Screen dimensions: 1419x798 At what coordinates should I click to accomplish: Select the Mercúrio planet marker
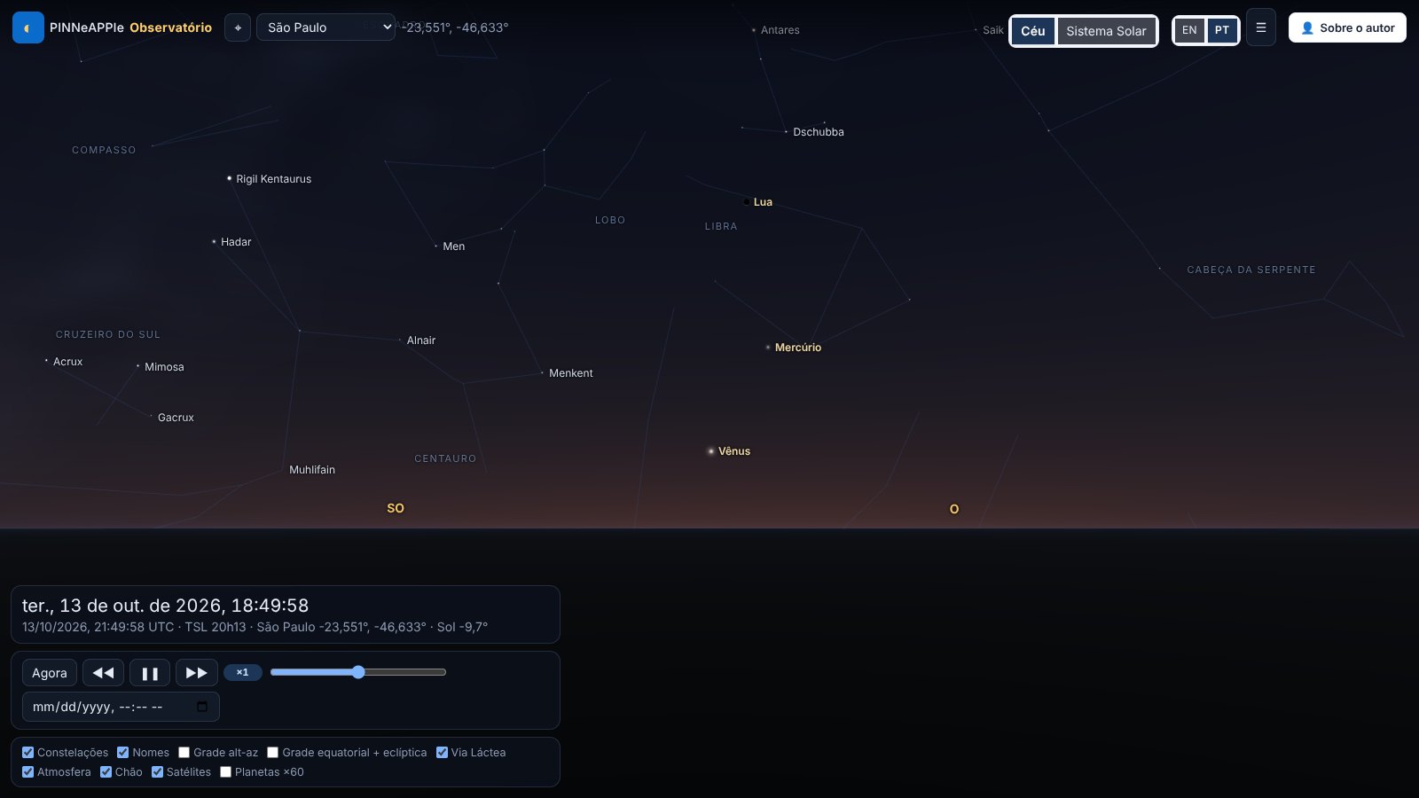click(x=768, y=348)
